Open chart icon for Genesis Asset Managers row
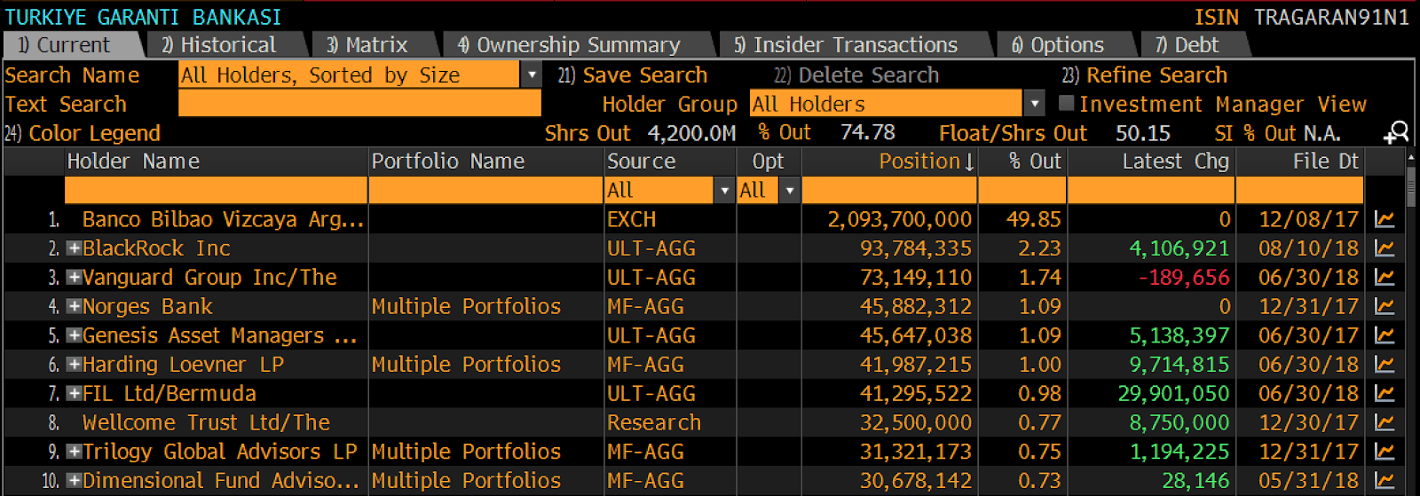This screenshot has height=496, width=1420. click(1384, 335)
